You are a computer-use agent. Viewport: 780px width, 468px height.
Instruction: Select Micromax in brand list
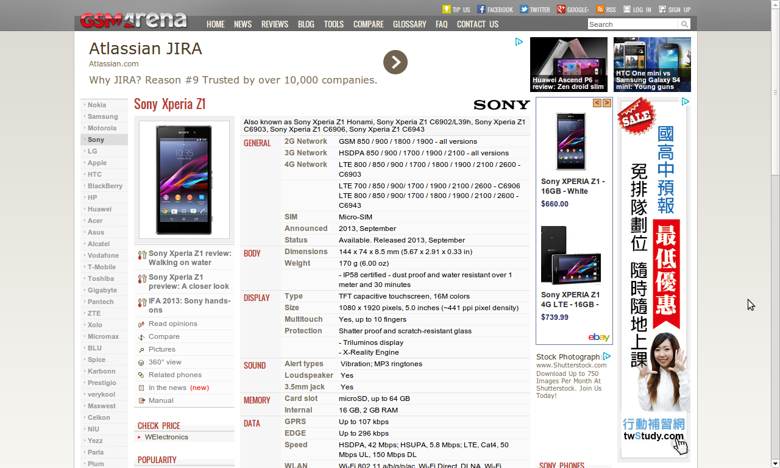click(x=104, y=336)
